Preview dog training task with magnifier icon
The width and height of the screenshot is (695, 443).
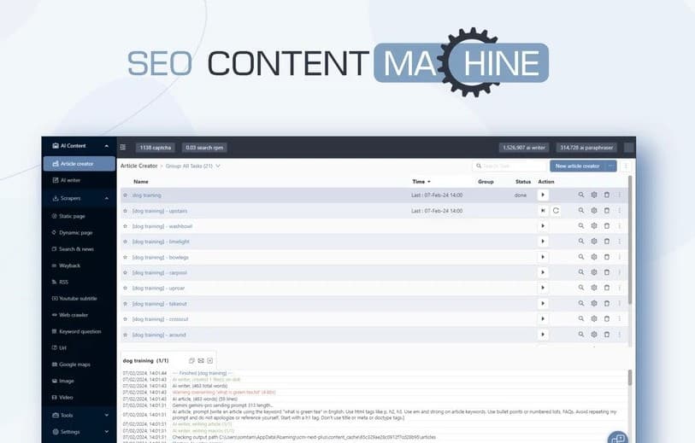581,195
